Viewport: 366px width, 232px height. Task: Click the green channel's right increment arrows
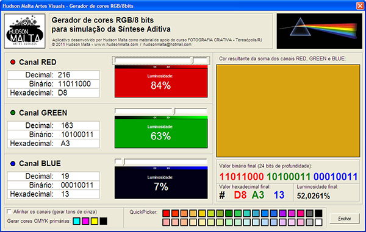(168, 118)
